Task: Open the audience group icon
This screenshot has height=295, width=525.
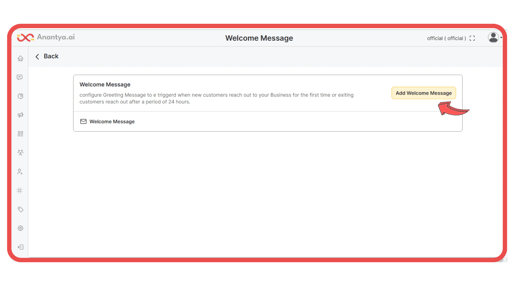Action: pos(21,152)
